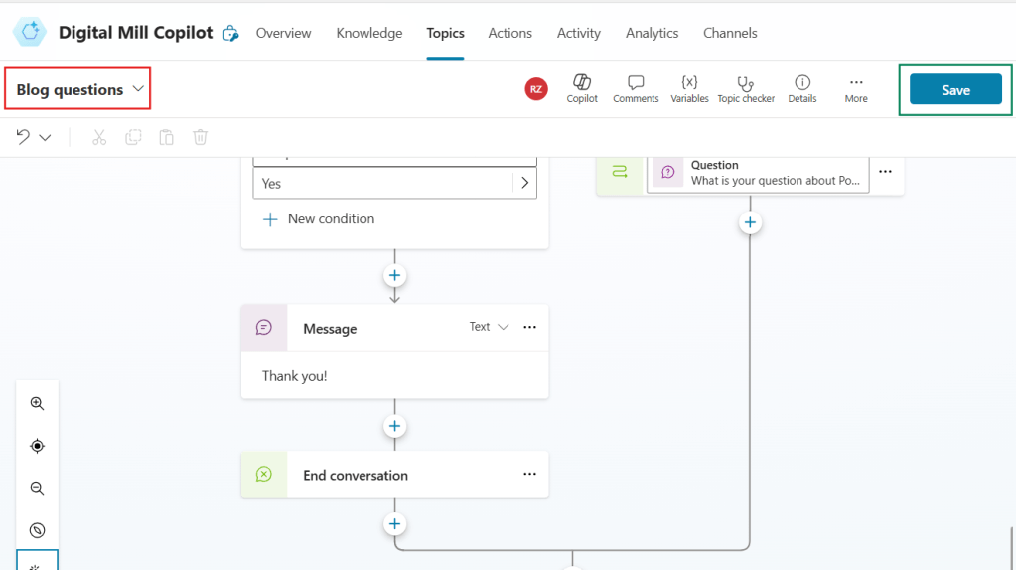Click the Question node purple icon

(668, 173)
